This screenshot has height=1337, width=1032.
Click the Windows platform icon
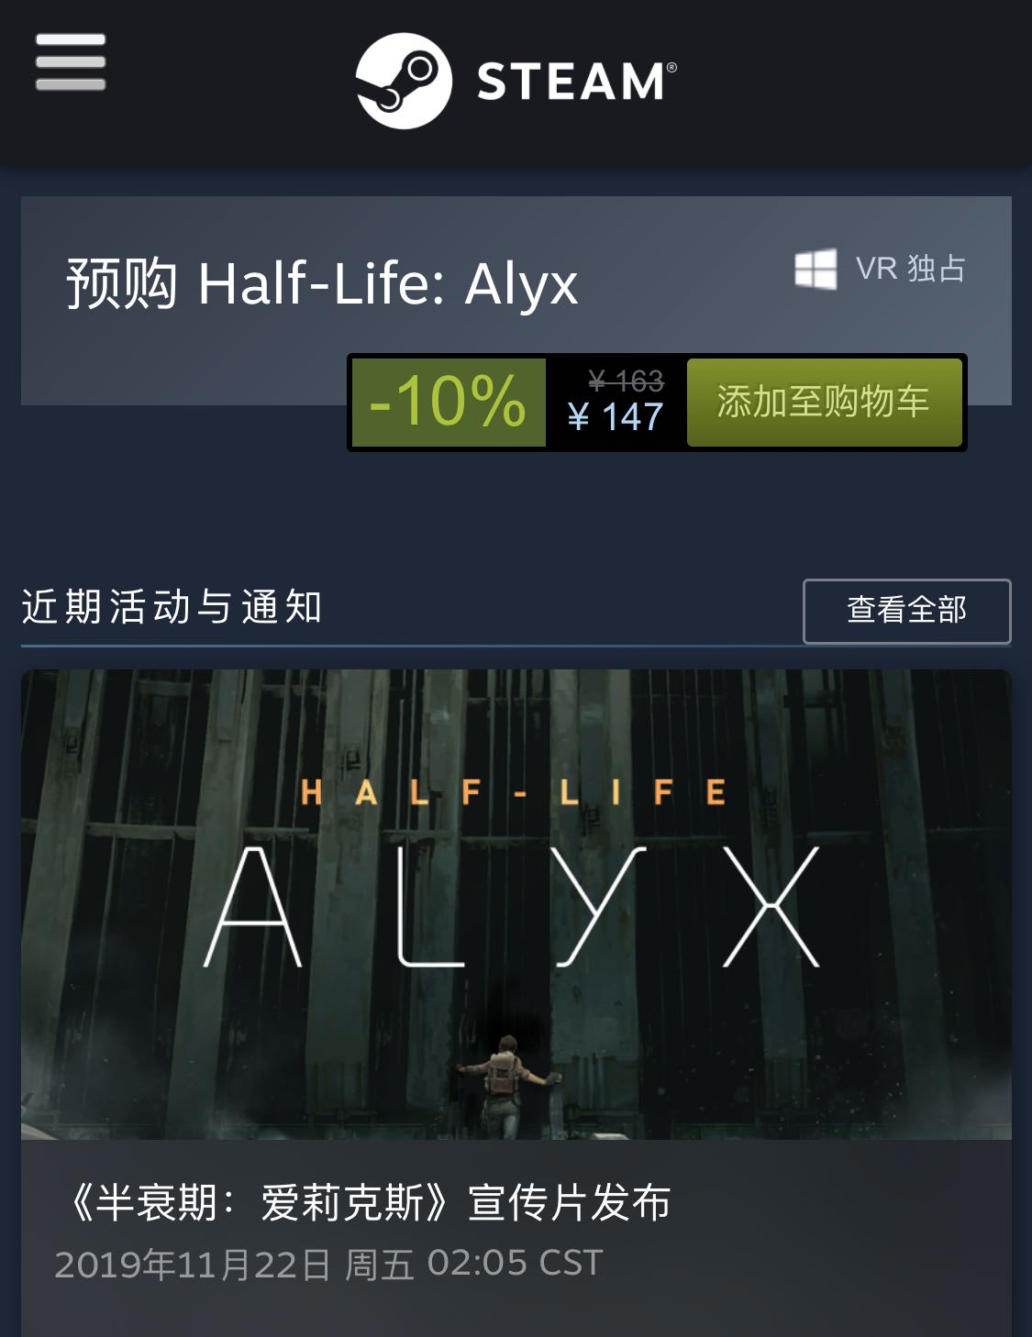tap(816, 269)
